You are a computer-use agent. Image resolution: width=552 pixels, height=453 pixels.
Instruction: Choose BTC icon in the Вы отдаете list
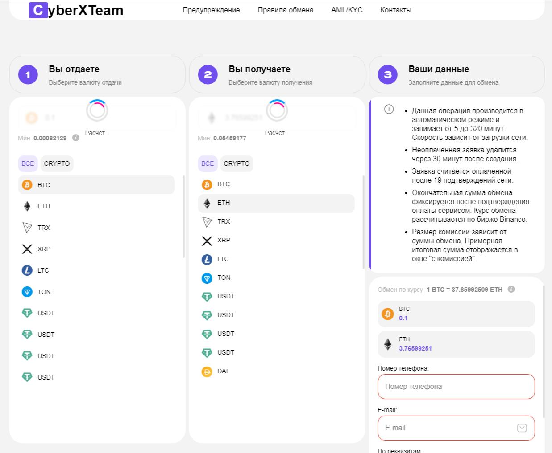pos(27,185)
